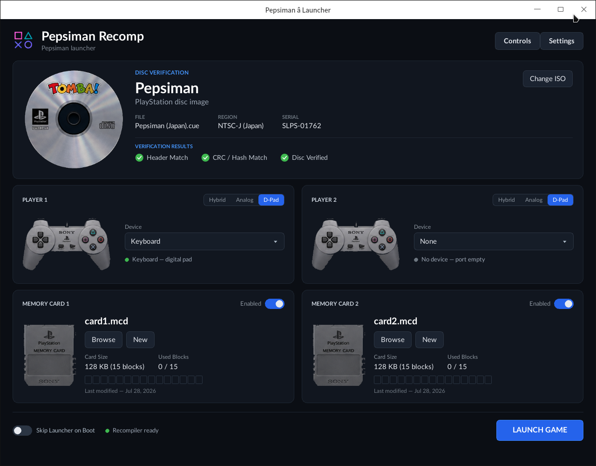Viewport: 596px width, 466px height.
Task: Select Hybrid mode for Player 2
Action: coord(507,200)
